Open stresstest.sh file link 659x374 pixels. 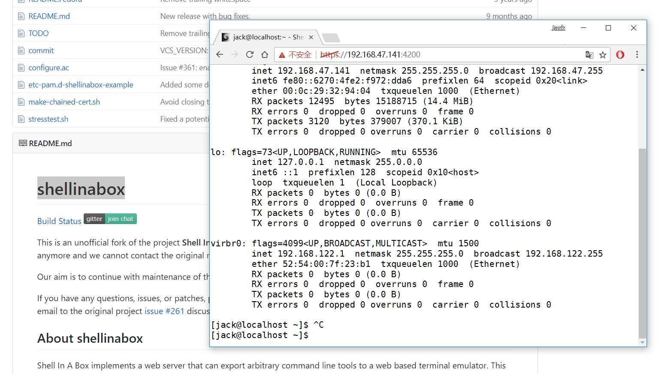click(48, 119)
